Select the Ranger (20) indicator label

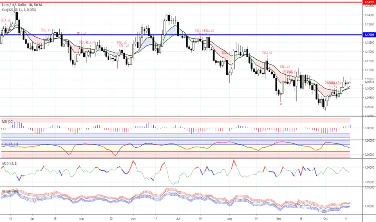(x=10, y=191)
